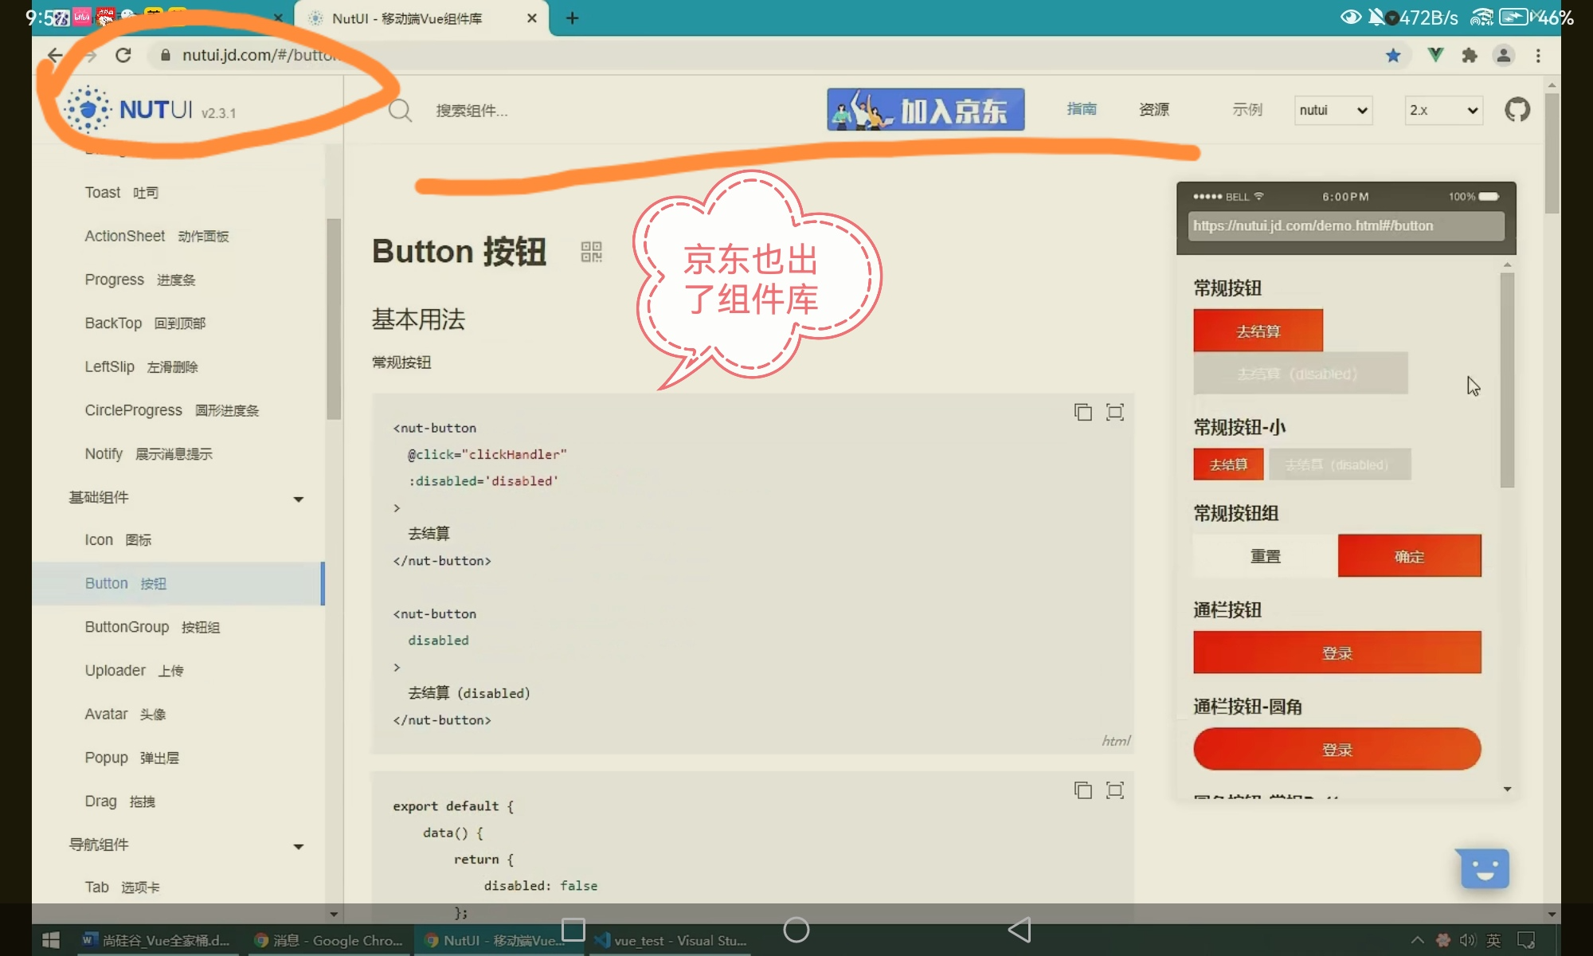Click the Vue devtools extension icon
This screenshot has width=1593, height=956.
1435,55
